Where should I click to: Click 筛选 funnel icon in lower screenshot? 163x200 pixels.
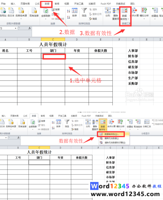[x=67, y=122]
